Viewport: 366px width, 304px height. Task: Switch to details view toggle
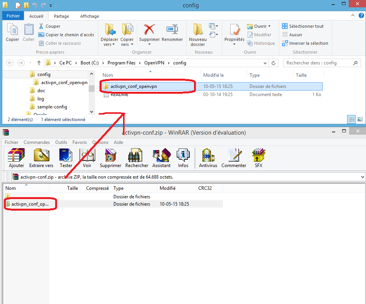(351, 120)
